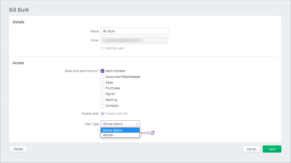This screenshot has width=291, height=163.
Task: Click the disabled Email field
Action: [x=134, y=41]
